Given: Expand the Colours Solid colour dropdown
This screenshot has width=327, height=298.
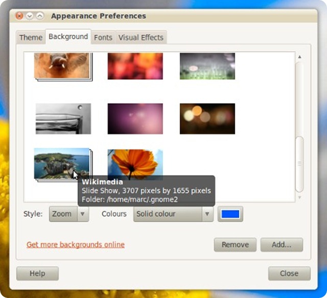Looking at the screenshot, I should tap(173, 214).
